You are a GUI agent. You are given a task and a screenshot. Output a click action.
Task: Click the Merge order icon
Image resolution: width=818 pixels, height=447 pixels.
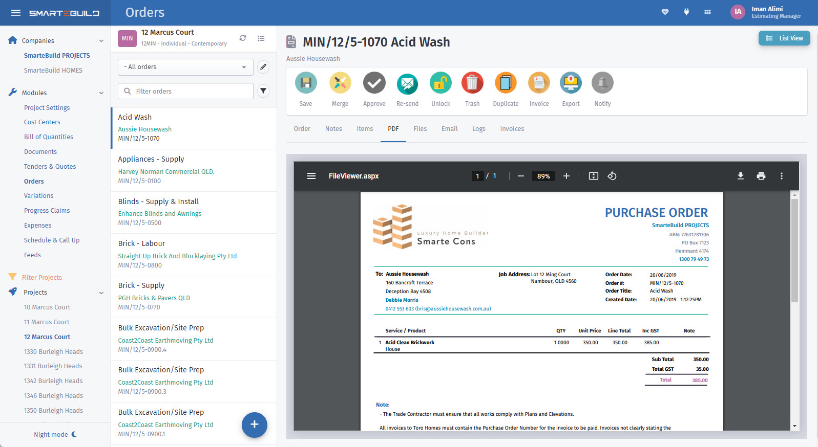340,83
